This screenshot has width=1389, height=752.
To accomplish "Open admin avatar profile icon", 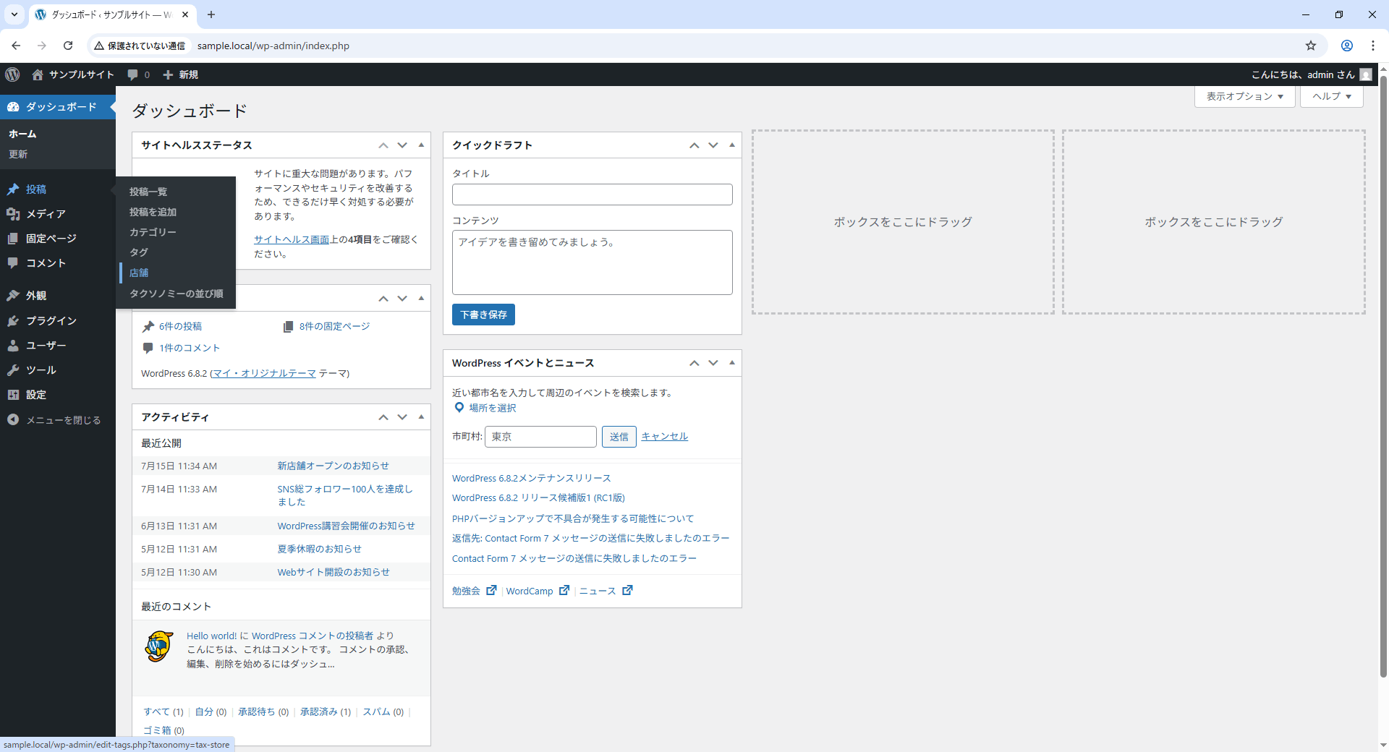I will 1366,74.
